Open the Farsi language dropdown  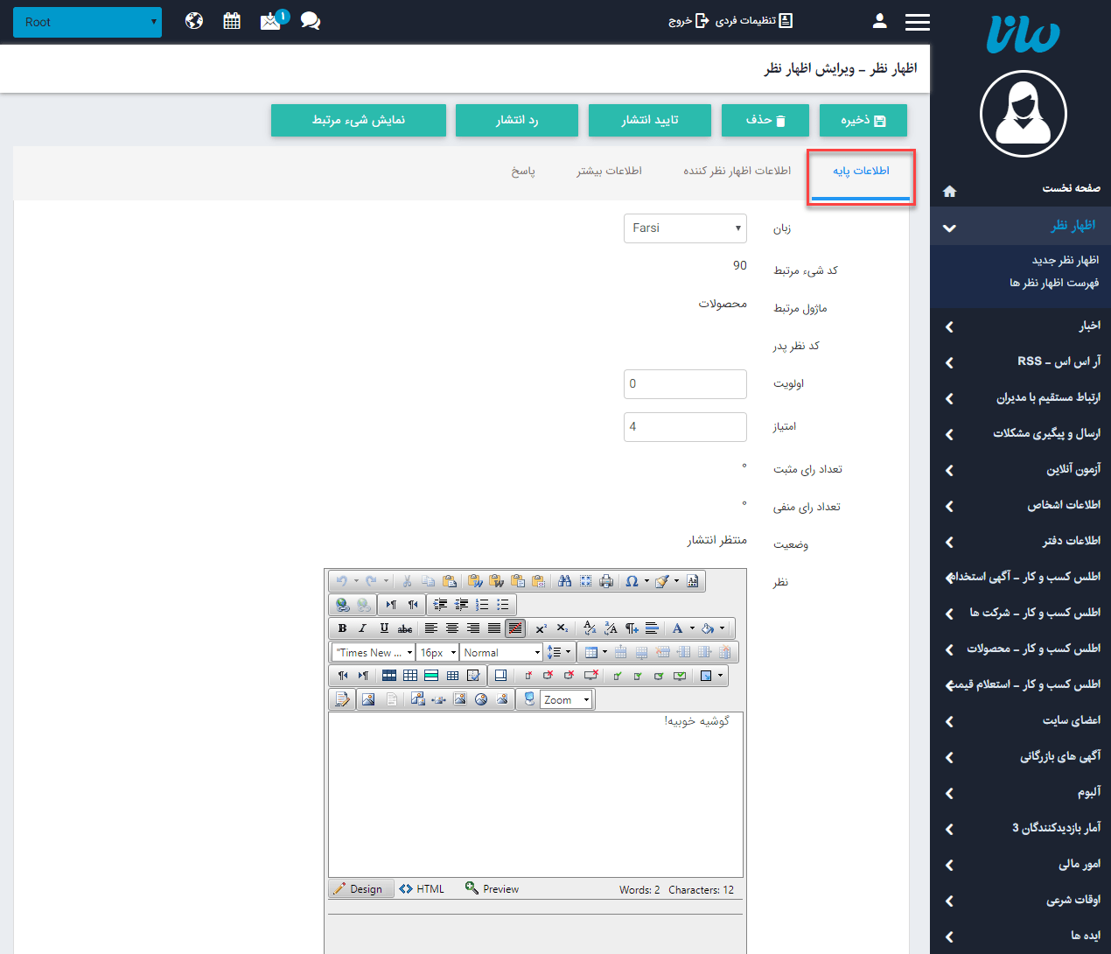[685, 228]
